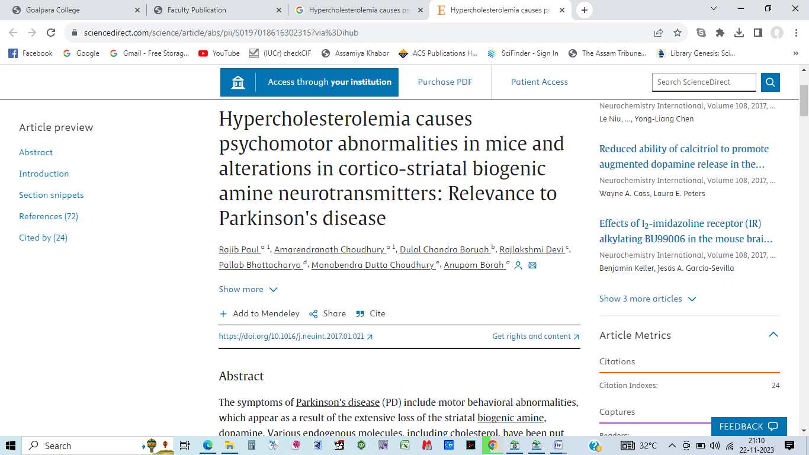The image size is (809, 455).
Task: Click the Purchase PDF link
Action: point(445,82)
